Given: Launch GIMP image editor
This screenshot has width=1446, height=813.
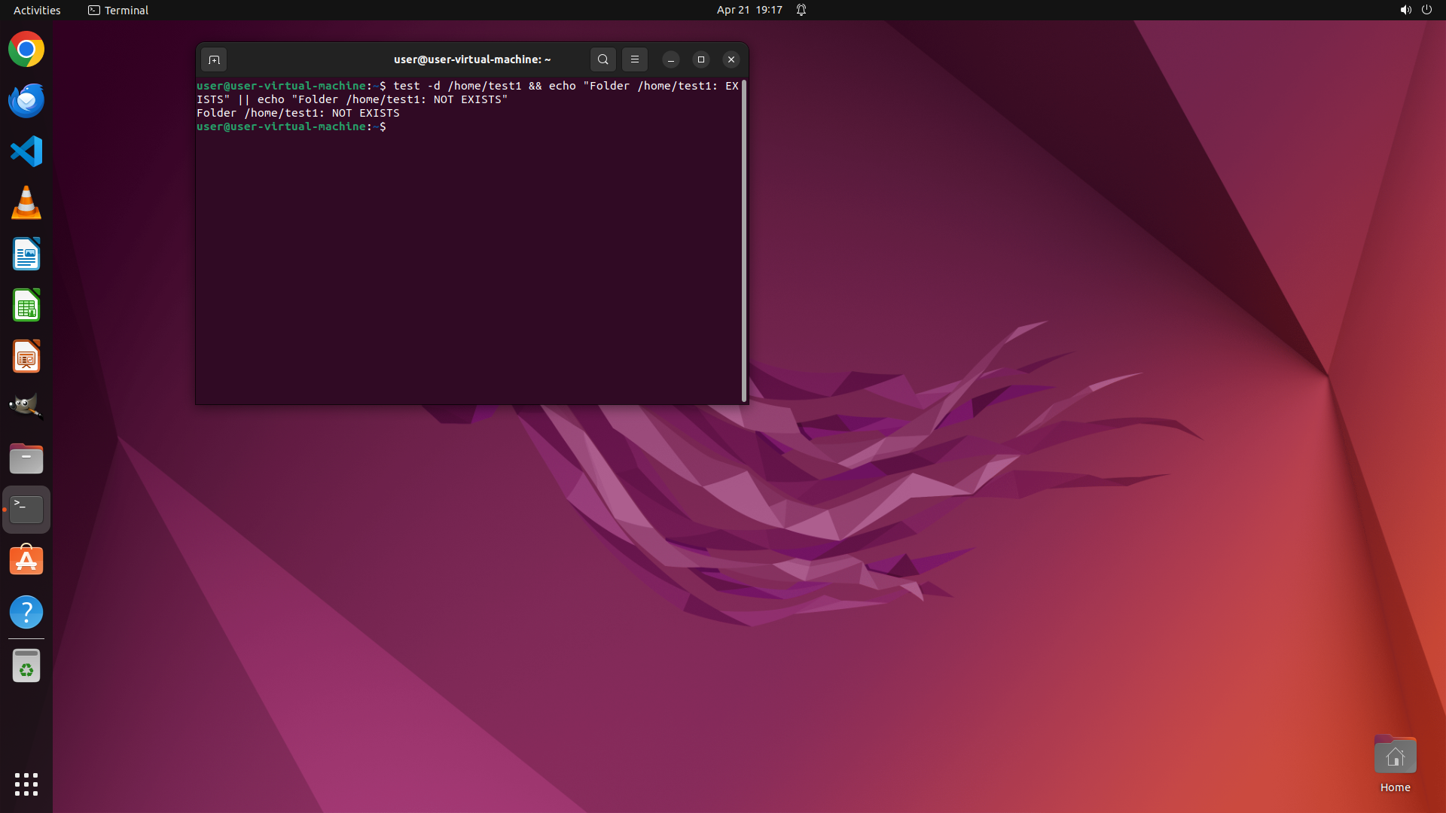Looking at the screenshot, I should pyautogui.click(x=26, y=406).
